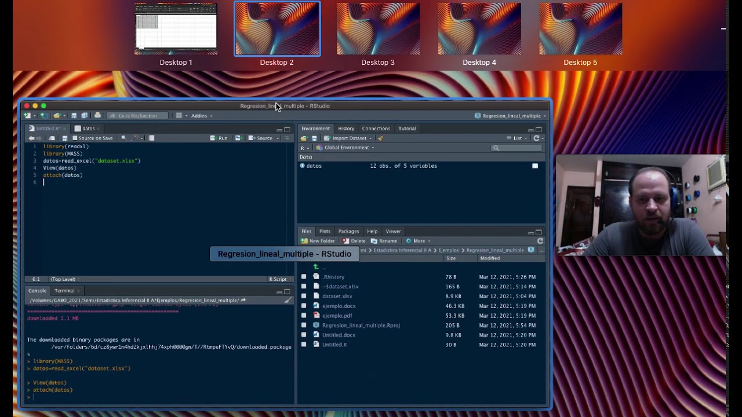Click the Ejemplos breadcrumb folder
The height and width of the screenshot is (417, 742).
449,250
